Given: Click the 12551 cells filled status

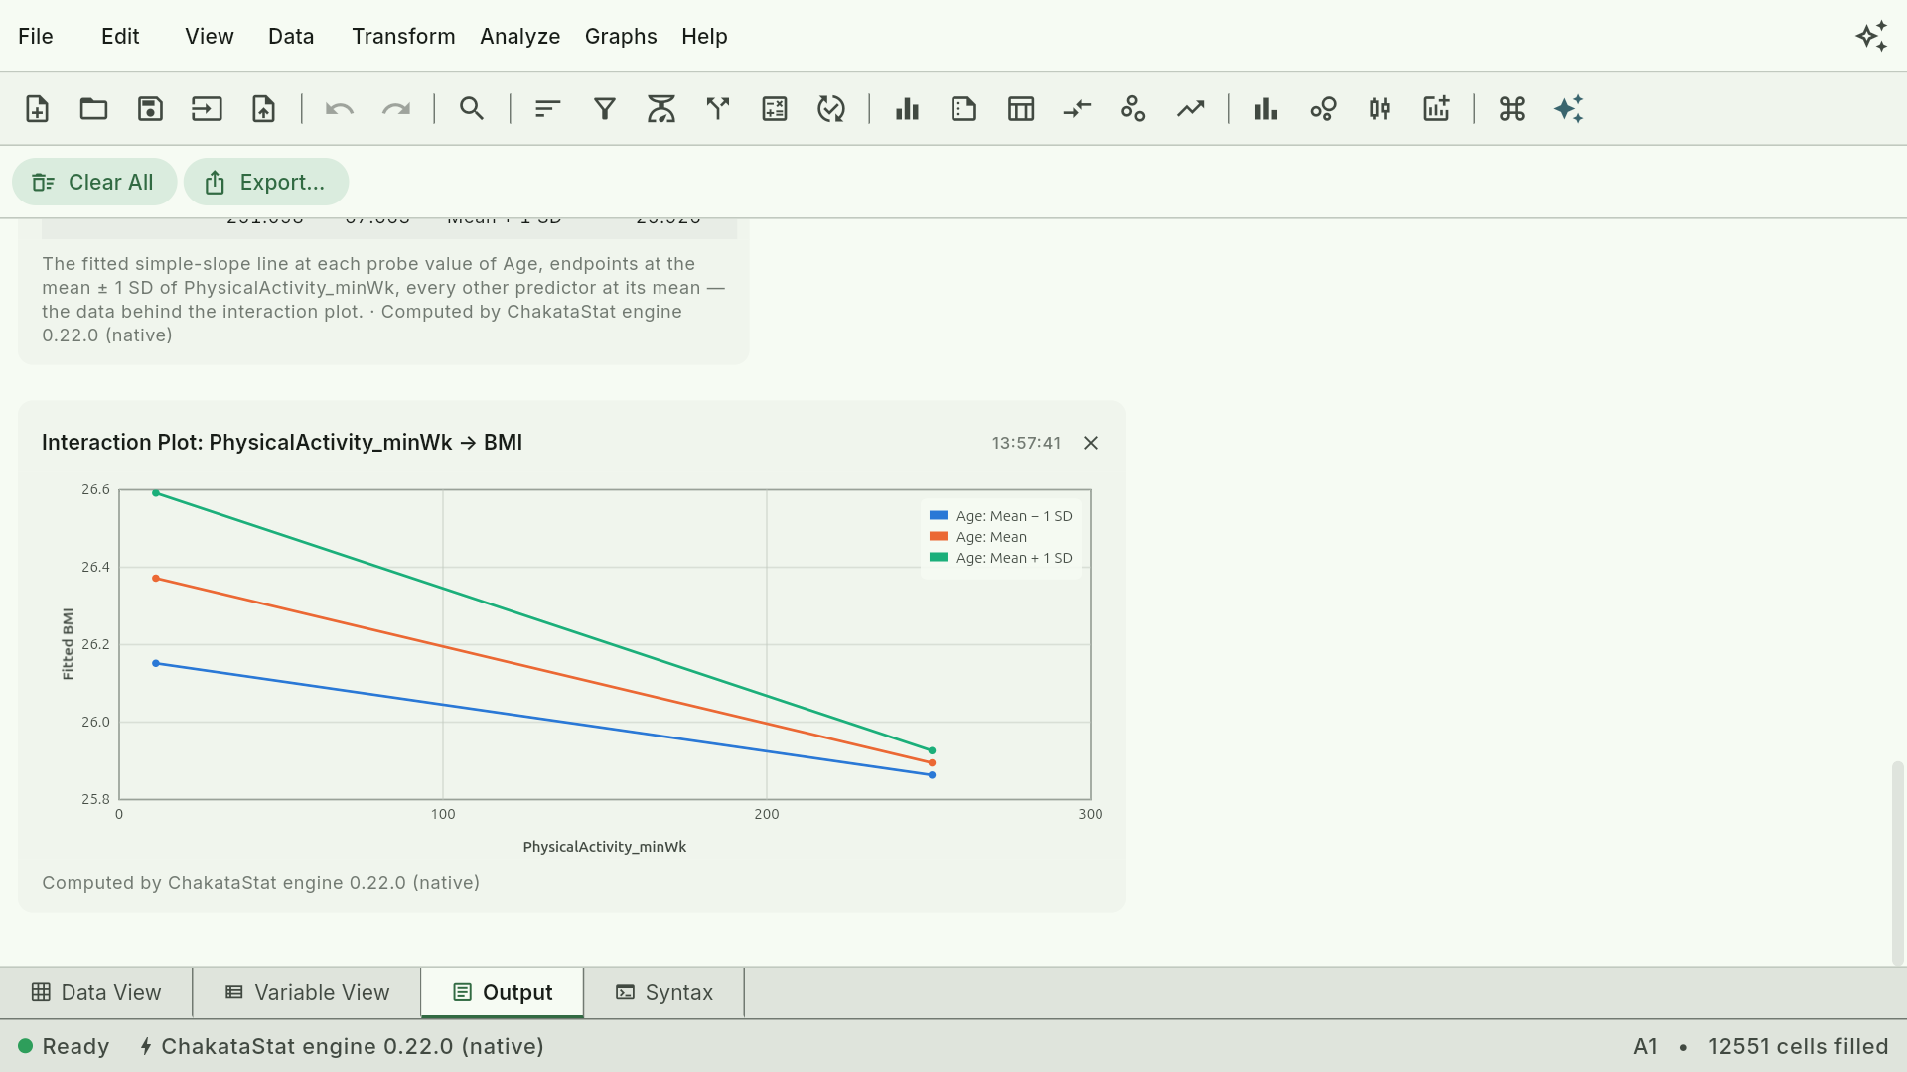Looking at the screenshot, I should 1798,1047.
